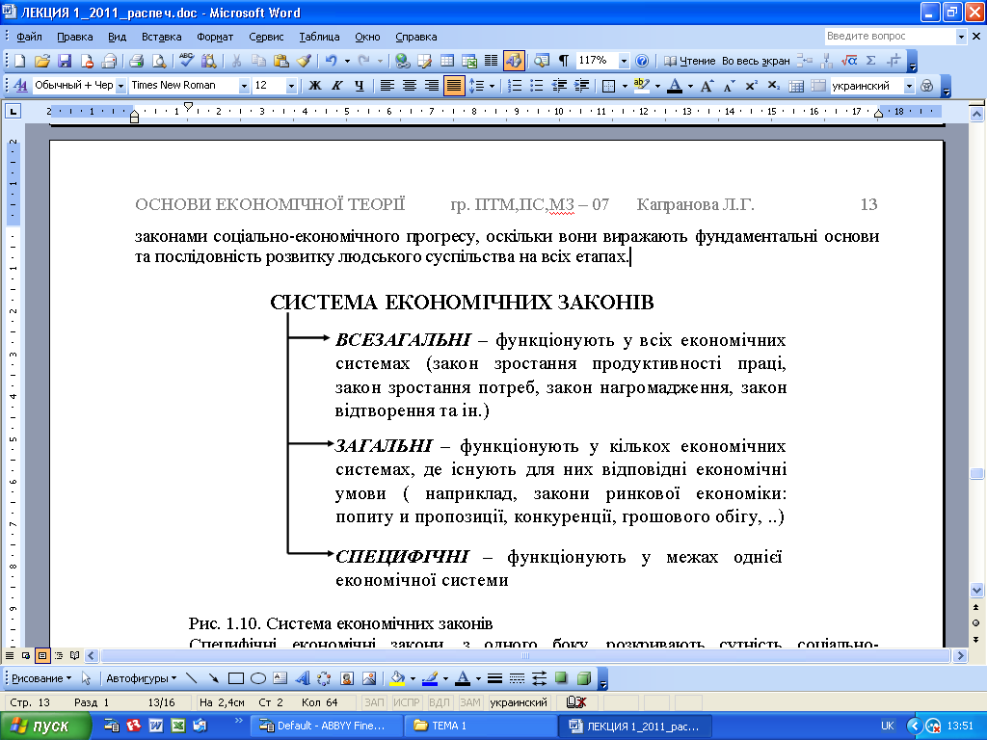Click the UK language indicator in tray
The image size is (987, 740).
pyautogui.click(x=888, y=726)
